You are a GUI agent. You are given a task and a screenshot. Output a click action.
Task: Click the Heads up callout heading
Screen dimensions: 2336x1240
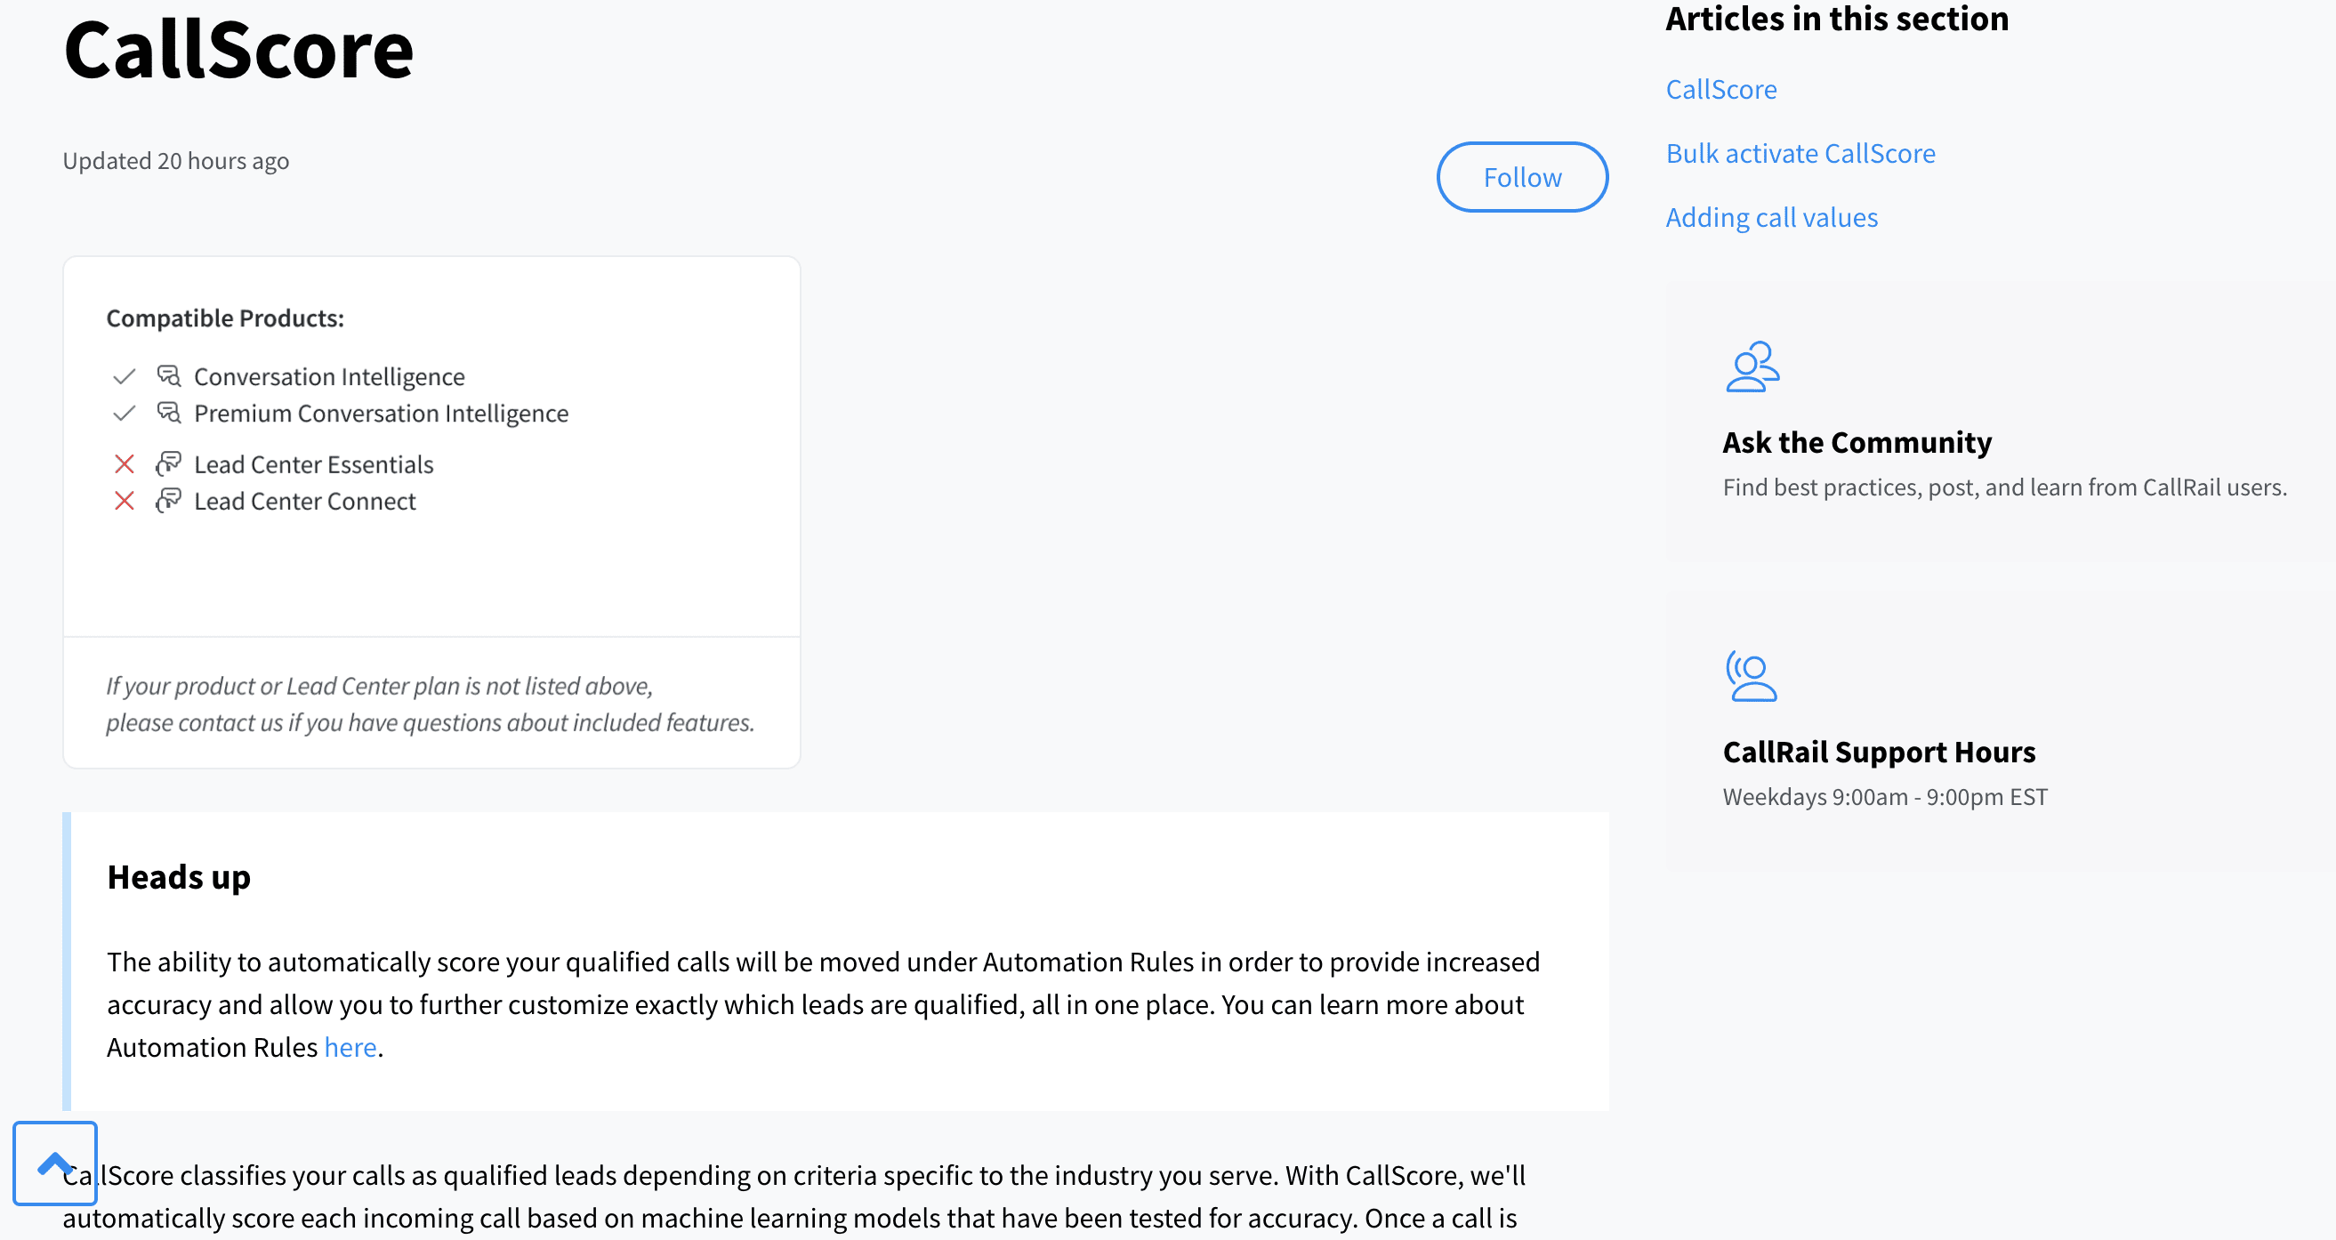click(x=179, y=877)
